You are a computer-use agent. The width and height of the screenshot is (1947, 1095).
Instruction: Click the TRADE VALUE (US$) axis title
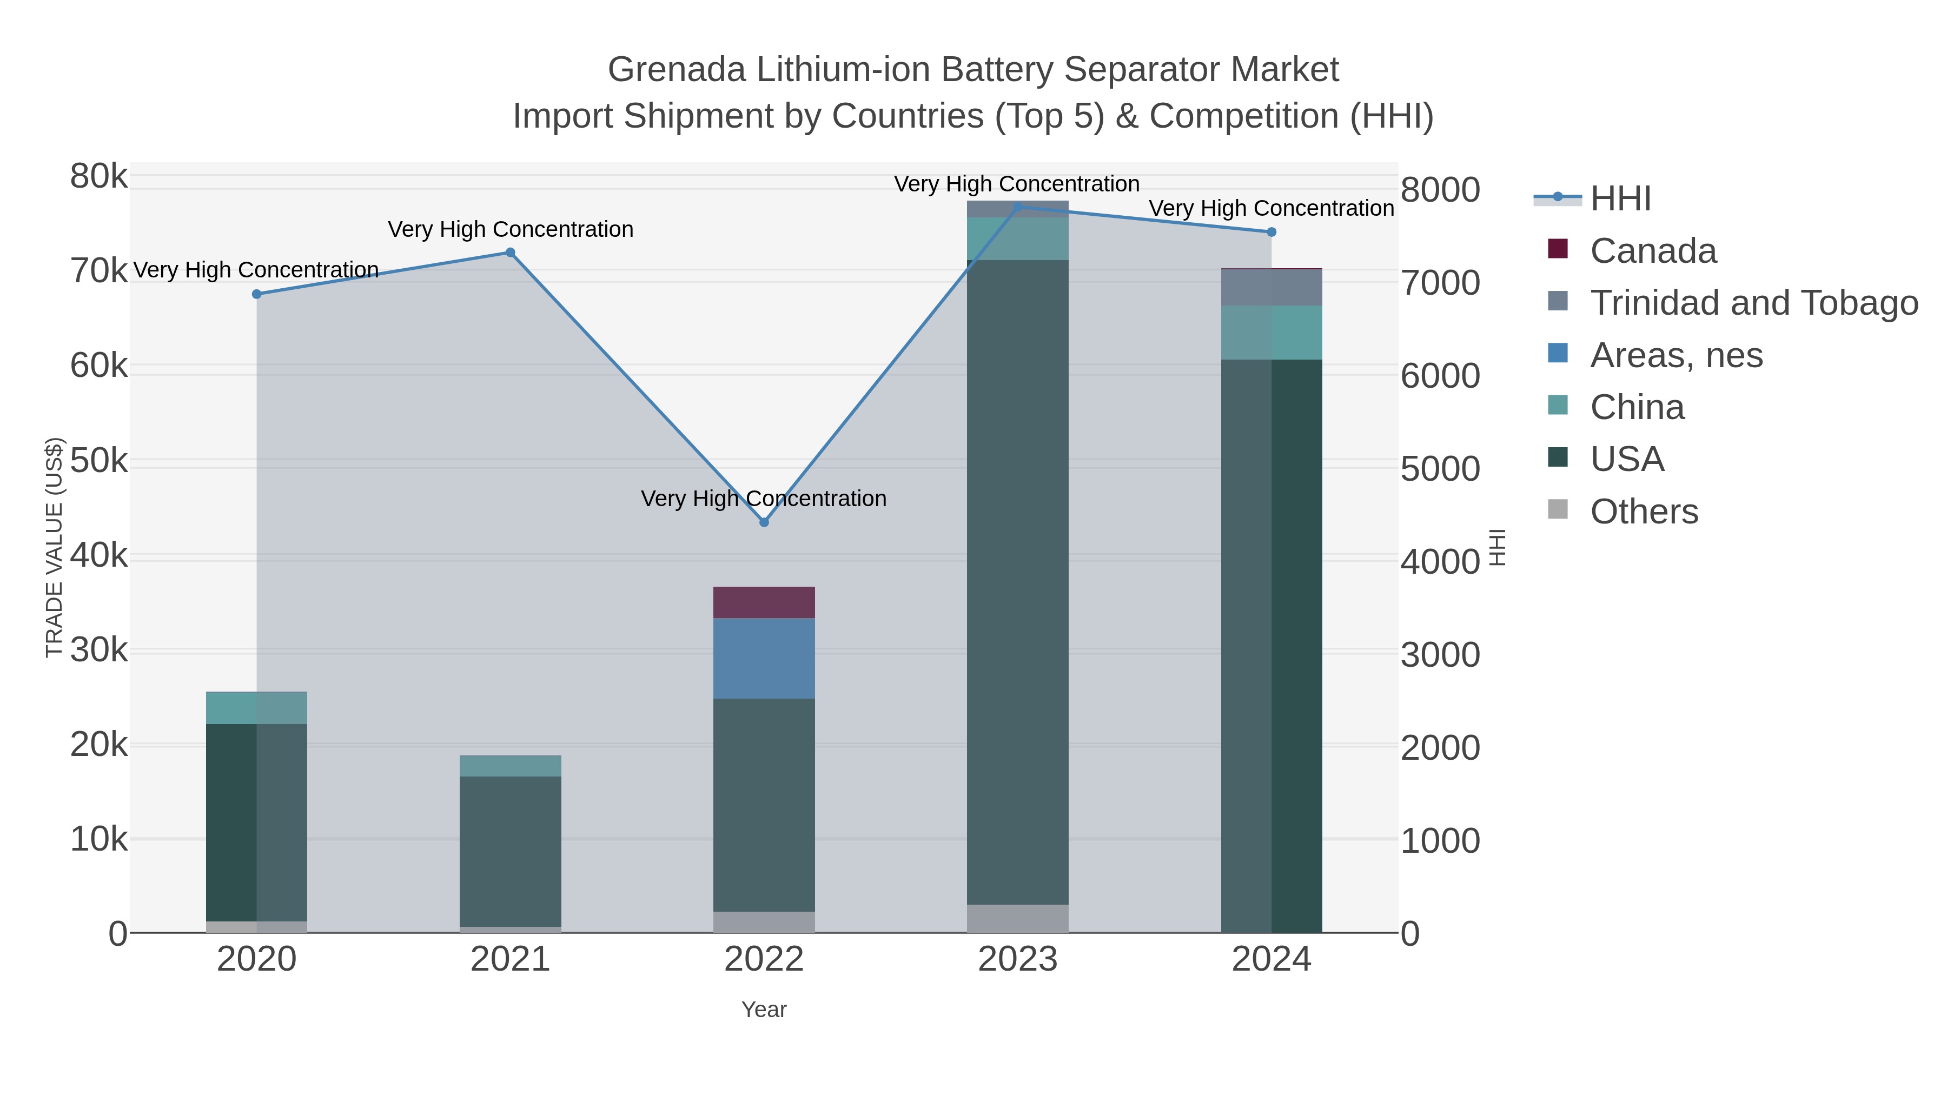(x=54, y=547)
